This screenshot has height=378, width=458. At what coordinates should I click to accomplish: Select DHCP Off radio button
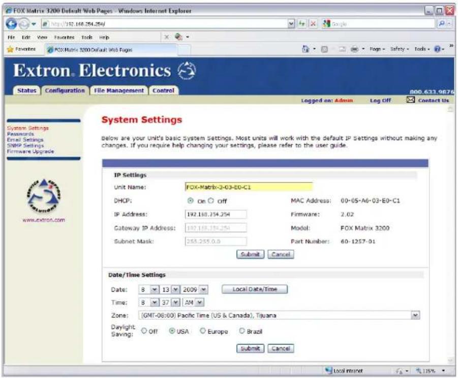click(211, 200)
